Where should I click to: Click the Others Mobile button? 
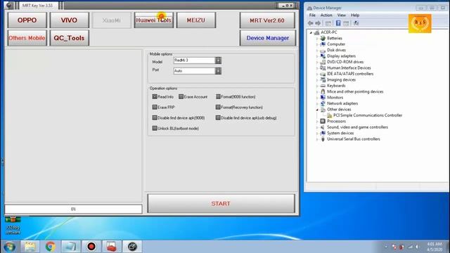pos(27,38)
